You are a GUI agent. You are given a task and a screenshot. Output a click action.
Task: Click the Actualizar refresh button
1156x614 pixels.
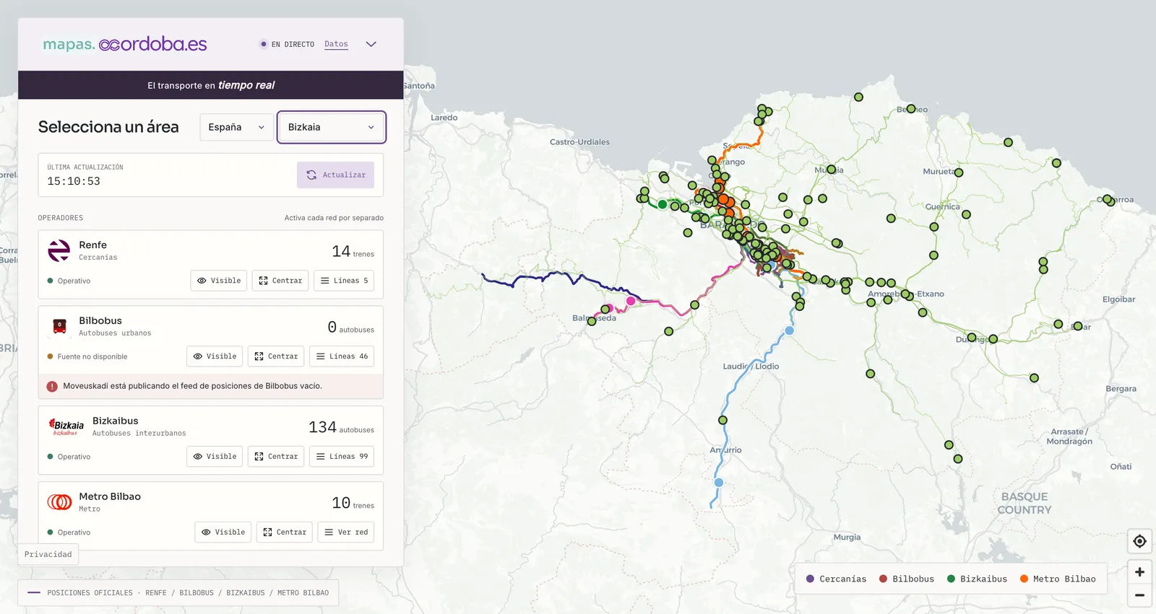point(335,175)
